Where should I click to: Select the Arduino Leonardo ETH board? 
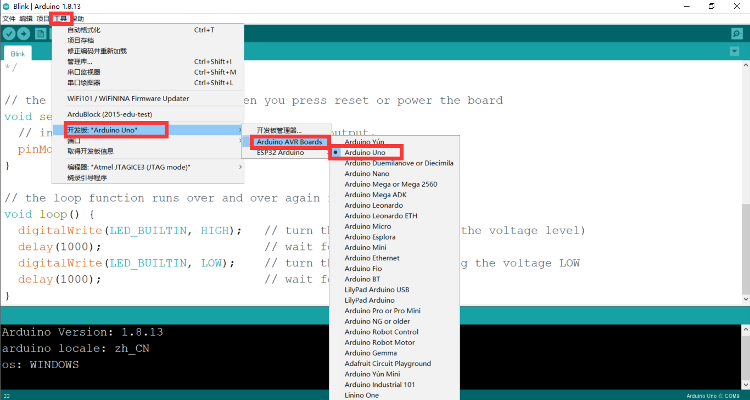point(394,216)
